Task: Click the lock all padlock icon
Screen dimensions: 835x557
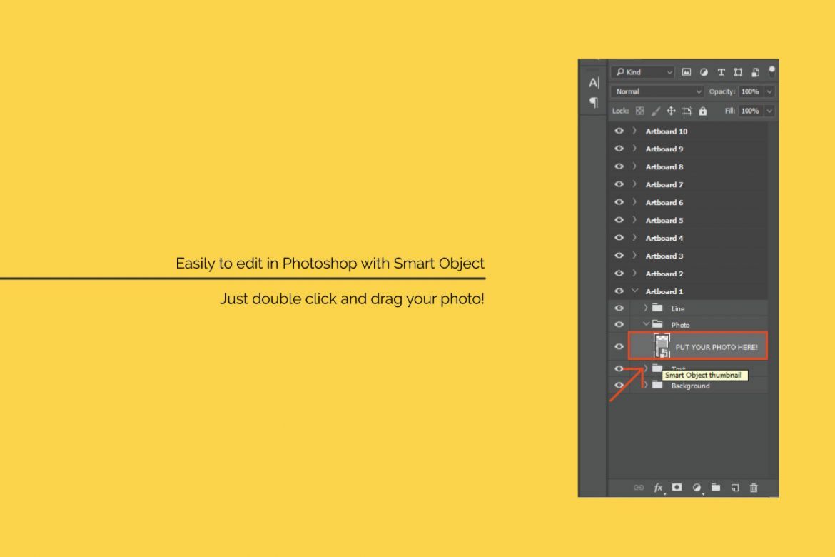Action: 703,111
